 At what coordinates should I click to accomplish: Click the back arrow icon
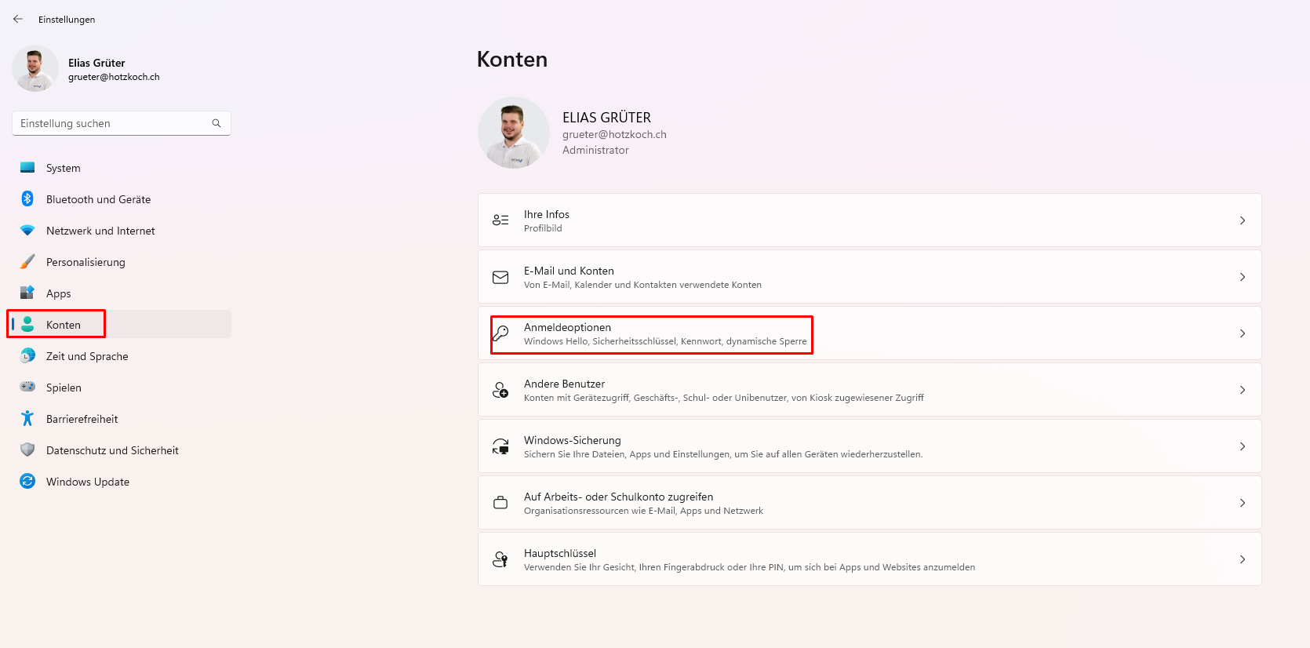click(x=18, y=19)
